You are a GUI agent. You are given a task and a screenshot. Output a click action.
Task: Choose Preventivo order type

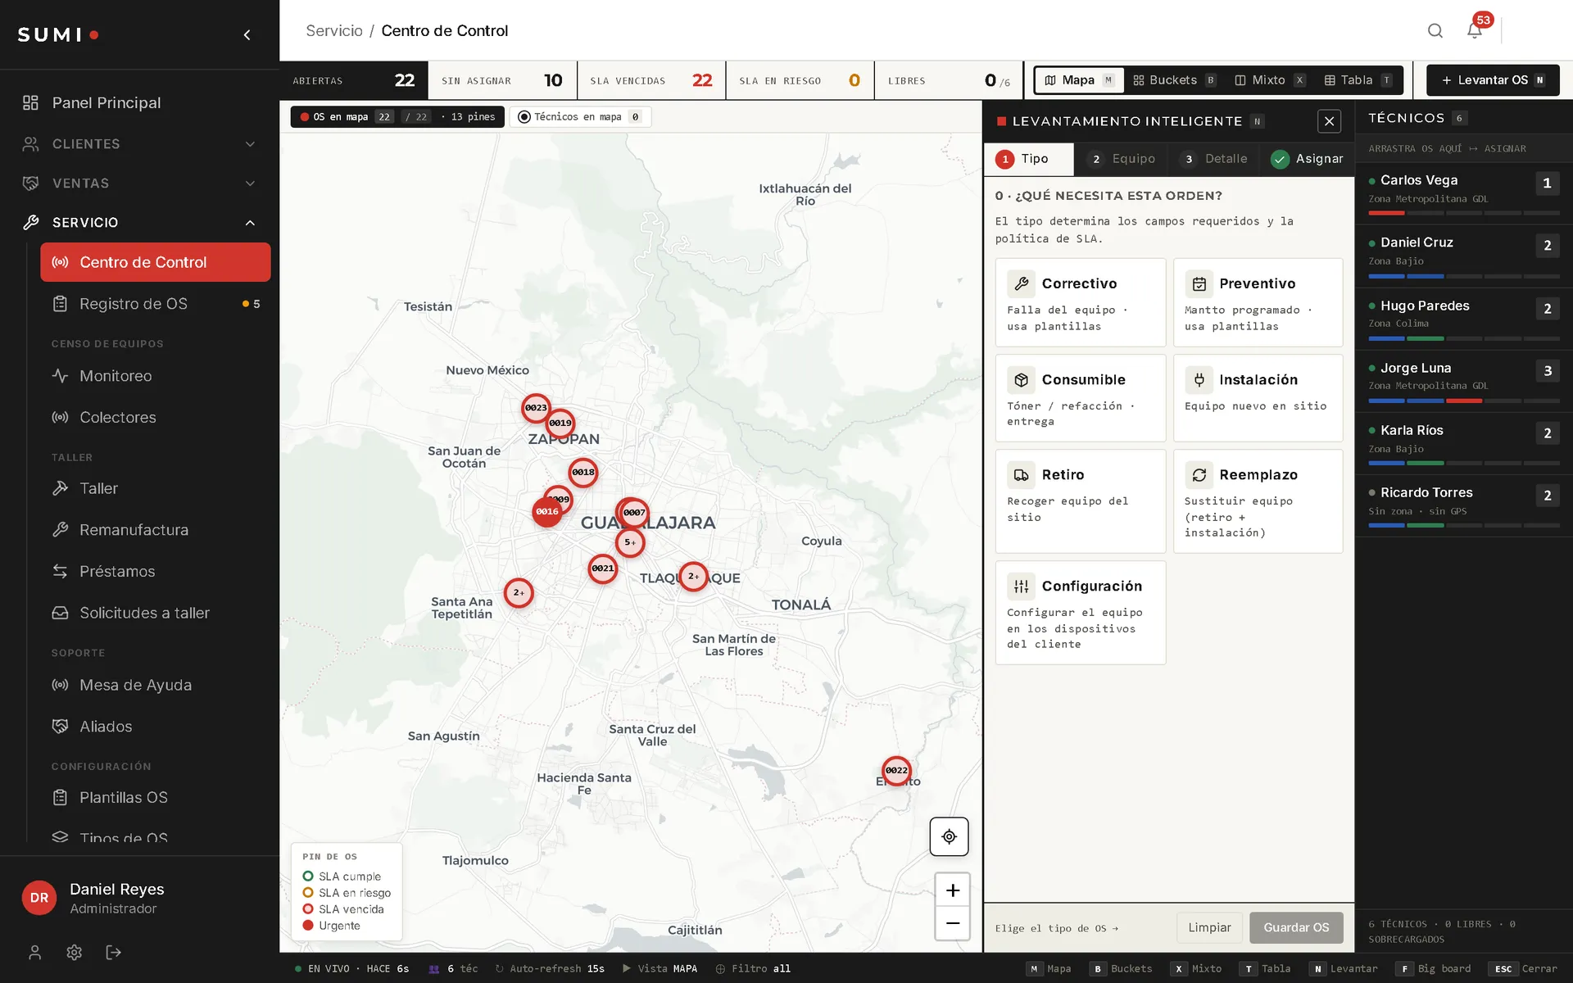pyautogui.click(x=1258, y=302)
